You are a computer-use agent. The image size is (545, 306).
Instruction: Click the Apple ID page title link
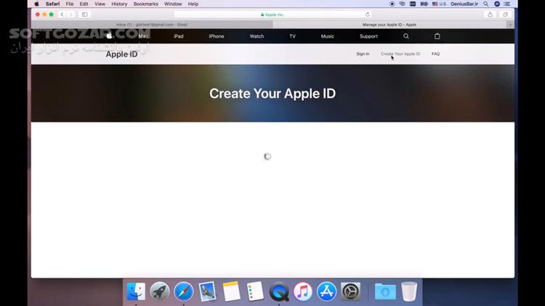pos(121,54)
